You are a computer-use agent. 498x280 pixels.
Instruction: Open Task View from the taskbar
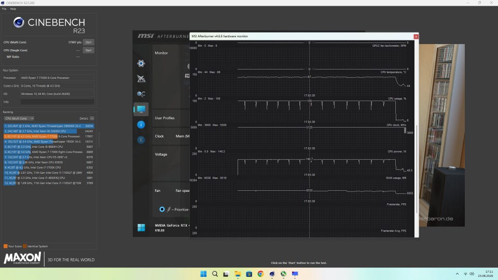click(x=226, y=274)
